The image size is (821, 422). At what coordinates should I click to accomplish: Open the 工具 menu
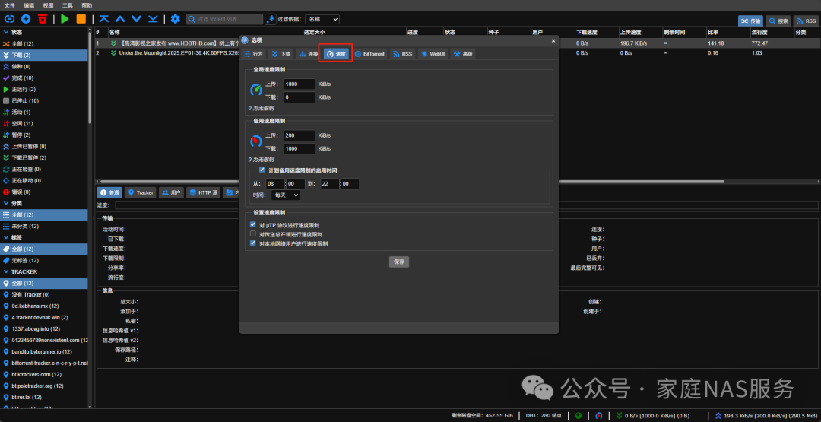68,5
